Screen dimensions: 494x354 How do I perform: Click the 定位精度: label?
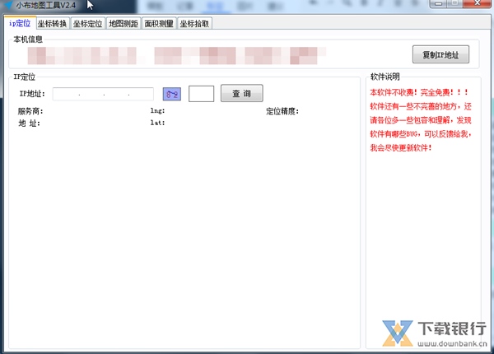282,111
